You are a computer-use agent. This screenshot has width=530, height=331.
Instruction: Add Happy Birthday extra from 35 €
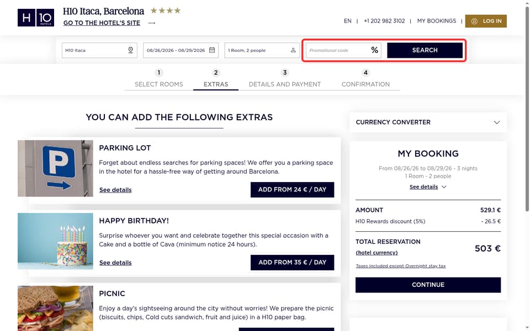[292, 263]
